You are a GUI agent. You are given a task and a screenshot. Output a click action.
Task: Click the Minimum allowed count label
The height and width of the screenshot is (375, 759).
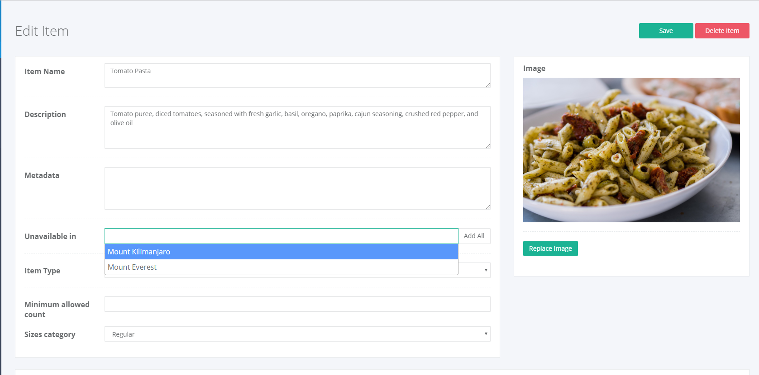point(57,309)
